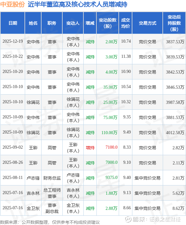The image size is (186, 225).
Task: Click share amount 9375.0
Action: pos(111,178)
